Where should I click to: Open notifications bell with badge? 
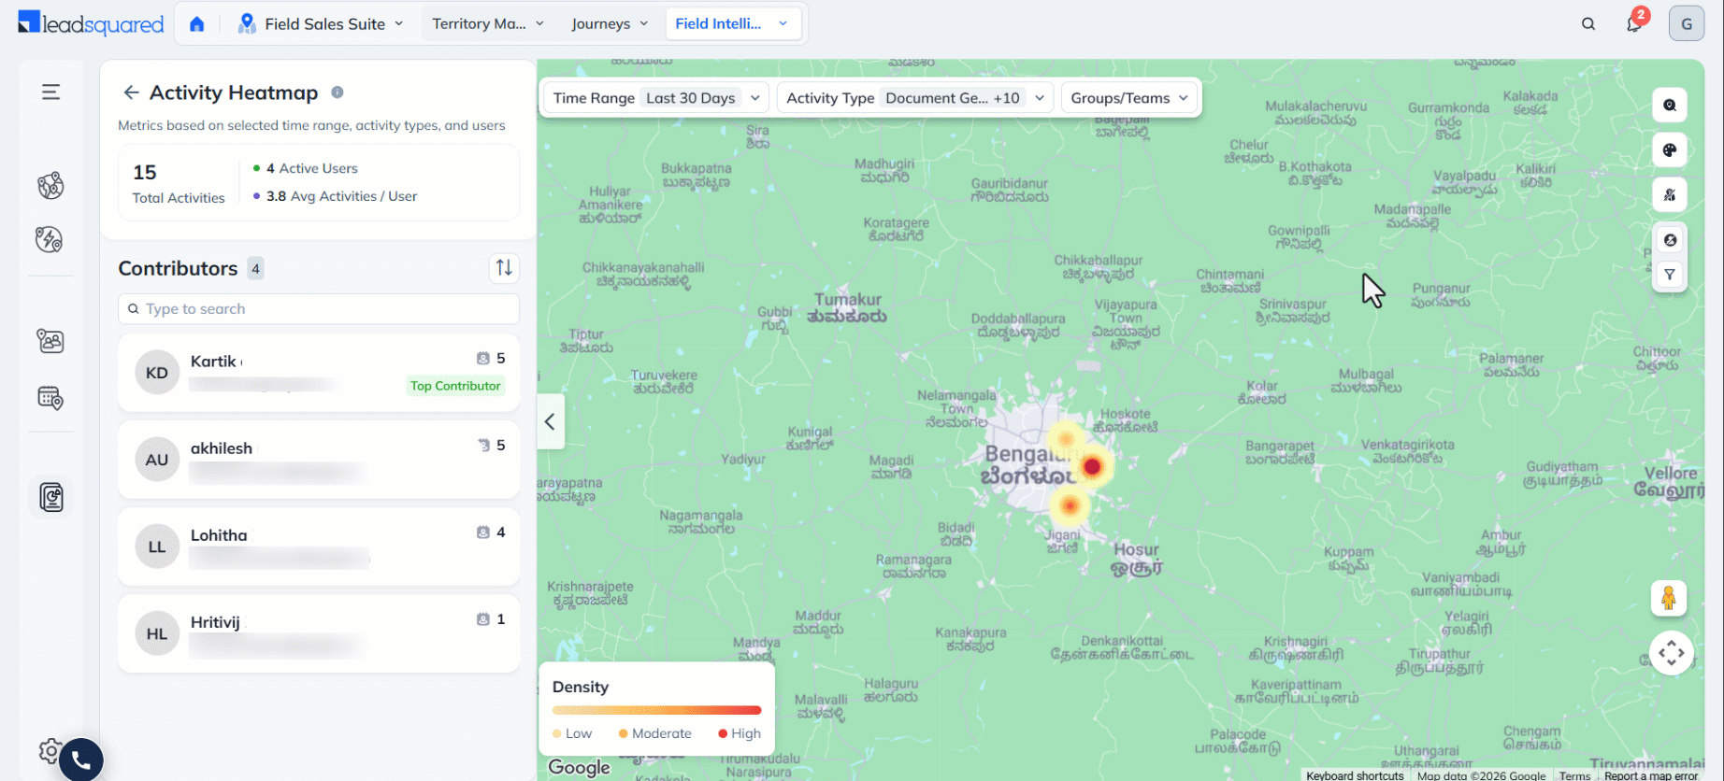pos(1634,23)
